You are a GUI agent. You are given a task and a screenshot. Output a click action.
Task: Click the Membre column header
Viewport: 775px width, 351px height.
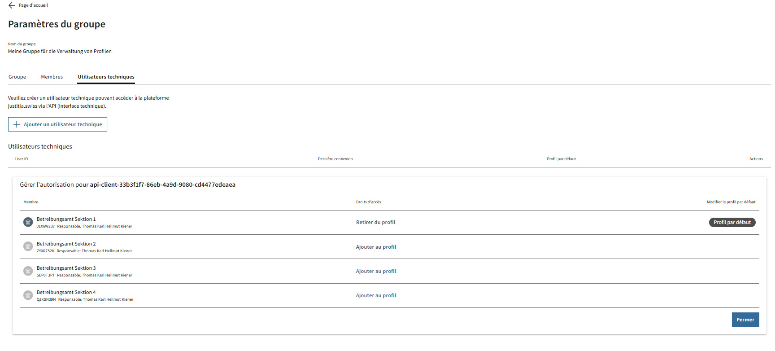31,202
